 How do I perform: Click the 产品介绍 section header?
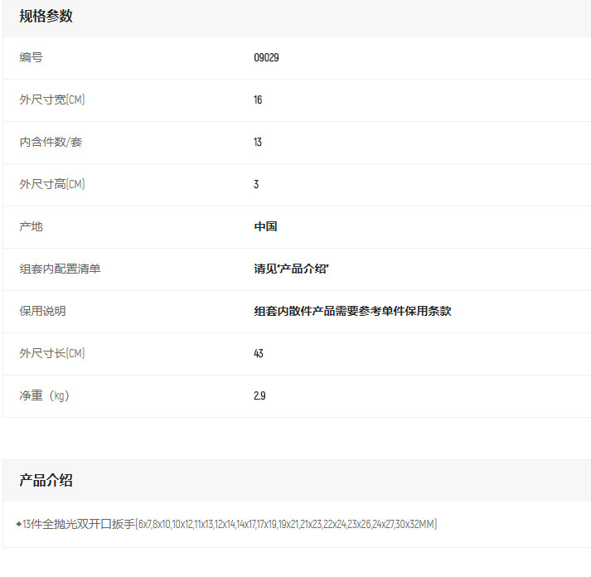46,481
